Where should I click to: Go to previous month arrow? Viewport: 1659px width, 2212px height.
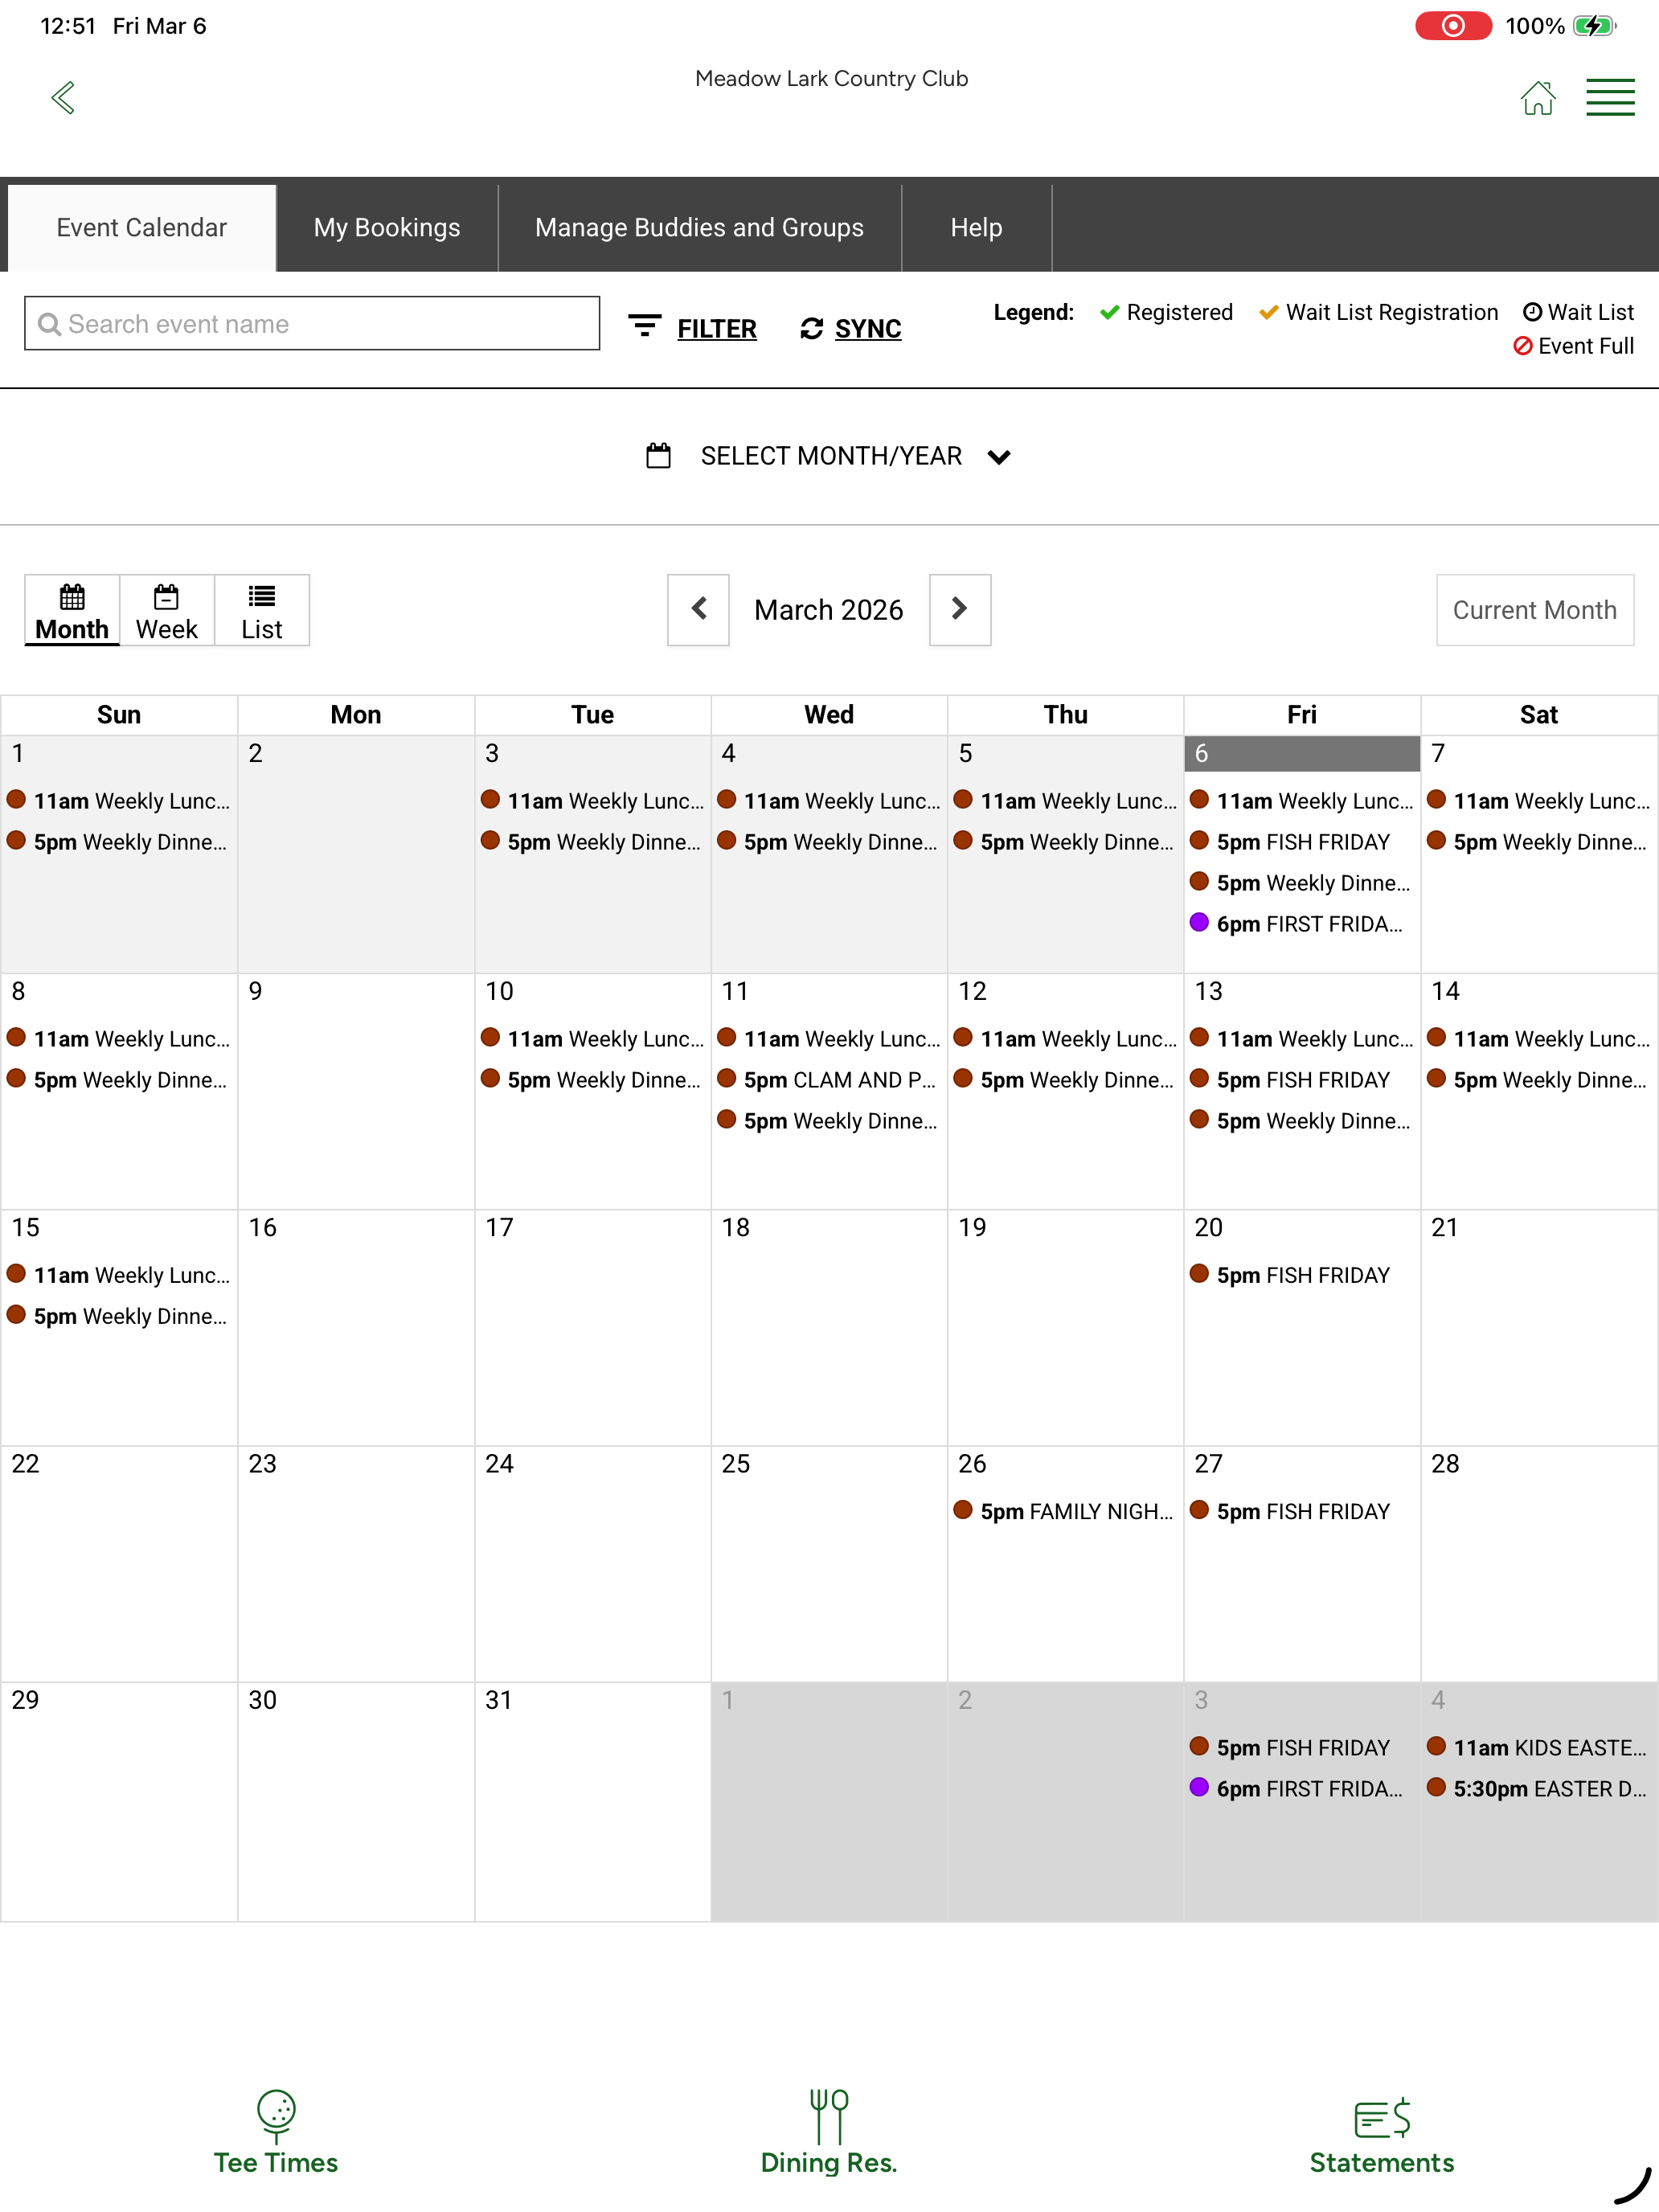pos(699,609)
